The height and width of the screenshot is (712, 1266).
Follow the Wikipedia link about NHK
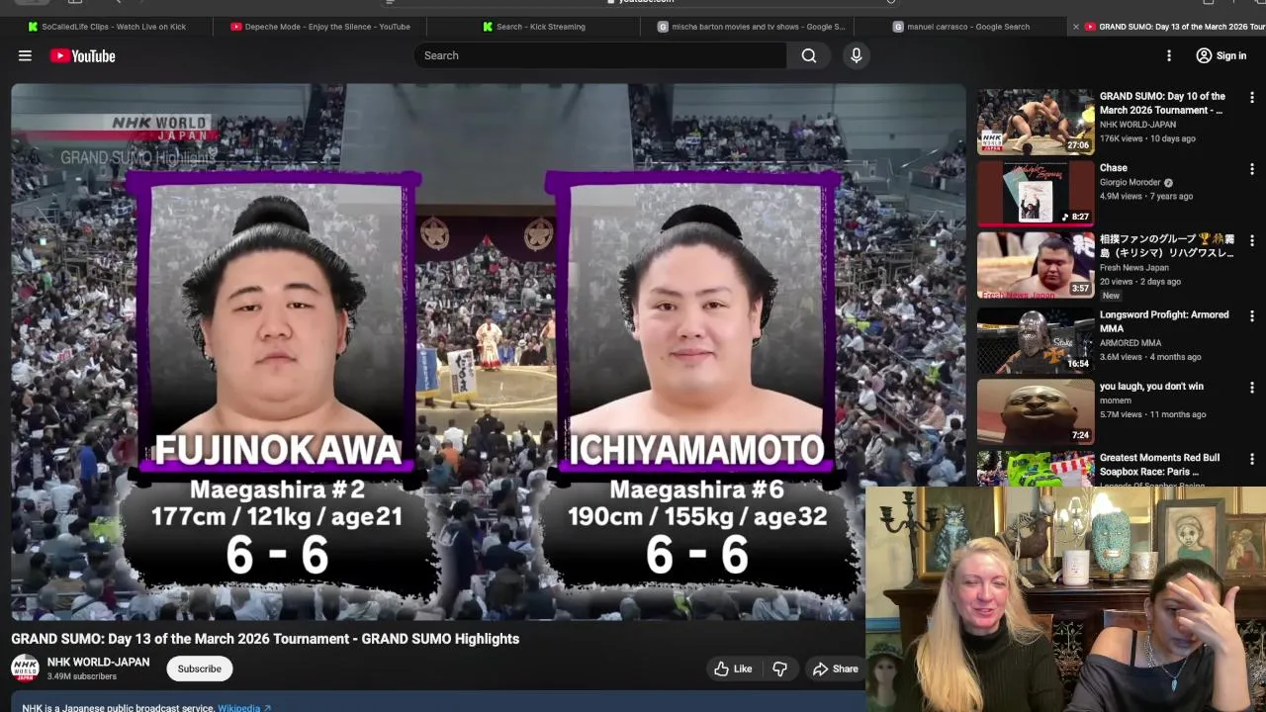point(244,708)
